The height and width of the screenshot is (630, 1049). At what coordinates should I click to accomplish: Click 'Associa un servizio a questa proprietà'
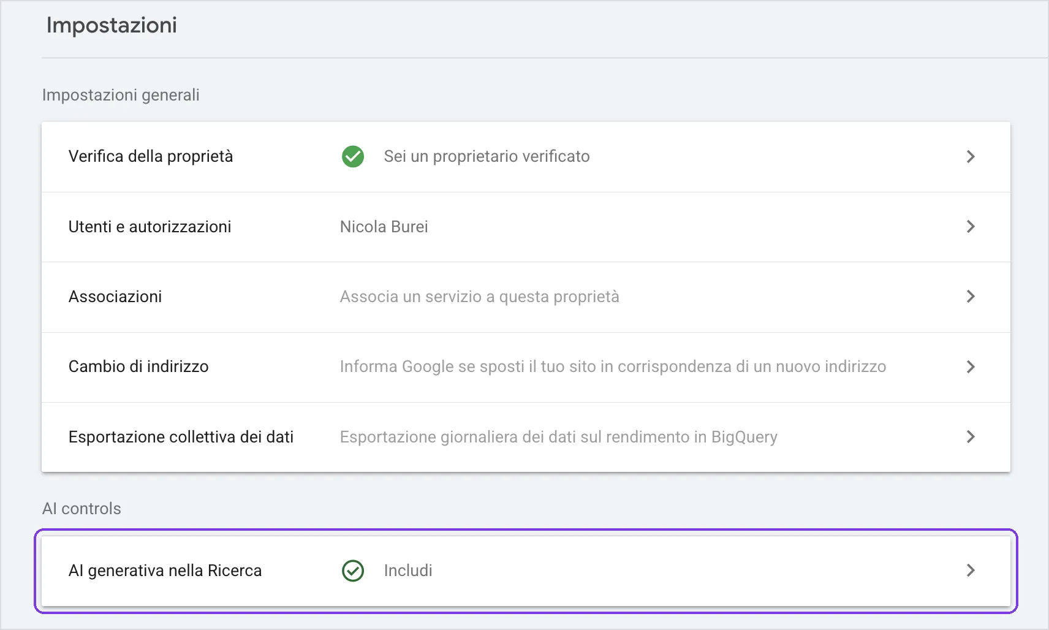pos(480,297)
